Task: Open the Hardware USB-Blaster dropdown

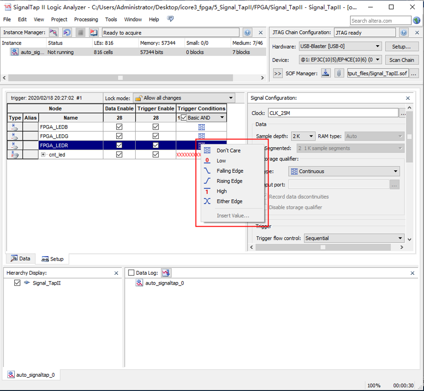Action: [340, 47]
